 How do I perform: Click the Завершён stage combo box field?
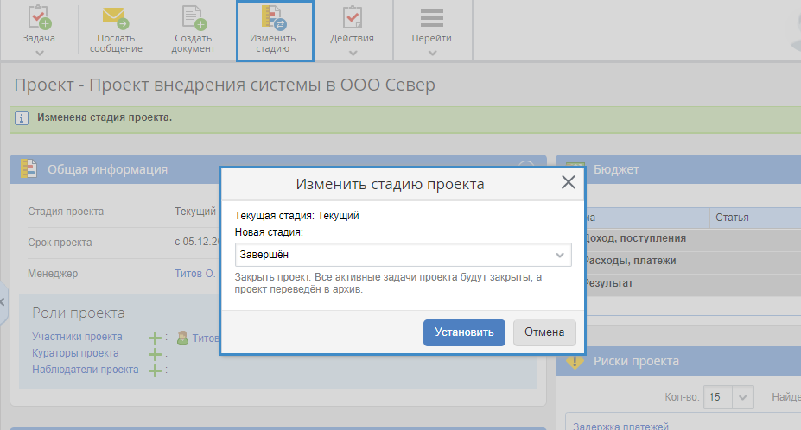click(x=392, y=256)
